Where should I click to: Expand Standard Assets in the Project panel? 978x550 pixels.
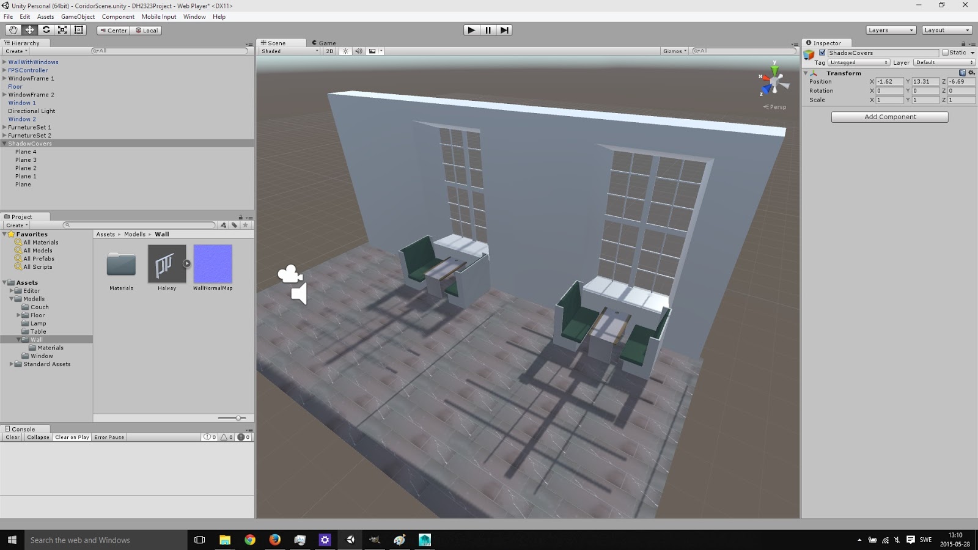(x=10, y=364)
